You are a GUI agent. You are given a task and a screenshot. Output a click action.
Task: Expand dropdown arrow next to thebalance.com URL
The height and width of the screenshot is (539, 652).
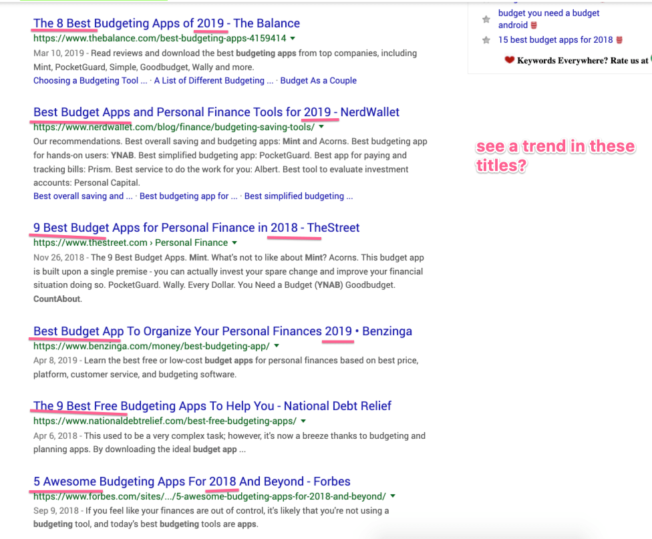click(293, 38)
